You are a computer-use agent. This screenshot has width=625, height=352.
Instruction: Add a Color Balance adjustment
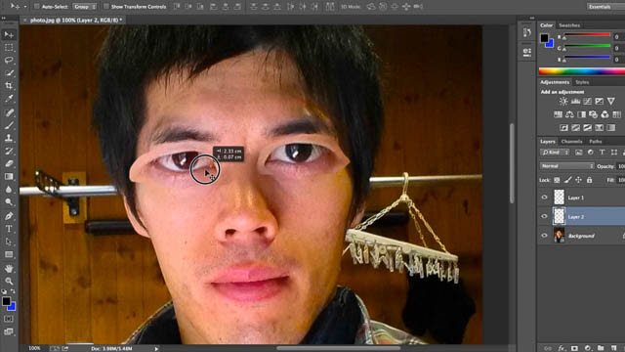click(x=569, y=115)
